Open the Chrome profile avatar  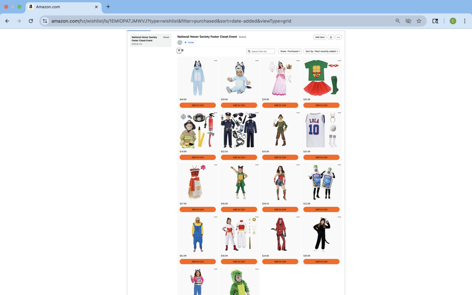(453, 21)
